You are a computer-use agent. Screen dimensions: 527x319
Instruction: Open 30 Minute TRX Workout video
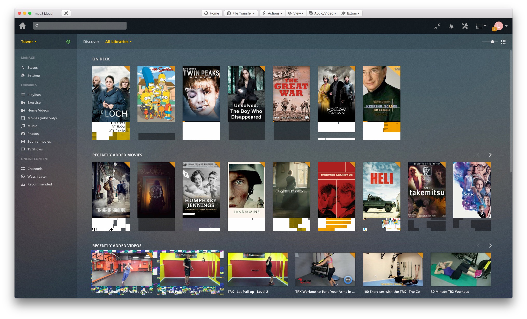coord(461,269)
